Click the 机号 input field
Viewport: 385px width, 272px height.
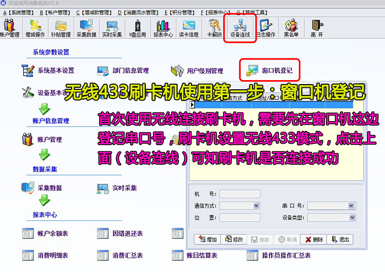[x=239, y=194]
